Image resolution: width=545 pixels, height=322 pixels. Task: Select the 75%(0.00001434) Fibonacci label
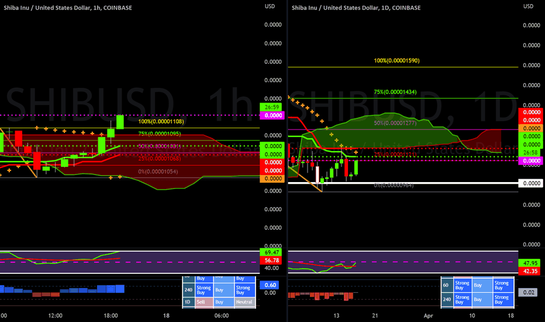pyautogui.click(x=395, y=93)
